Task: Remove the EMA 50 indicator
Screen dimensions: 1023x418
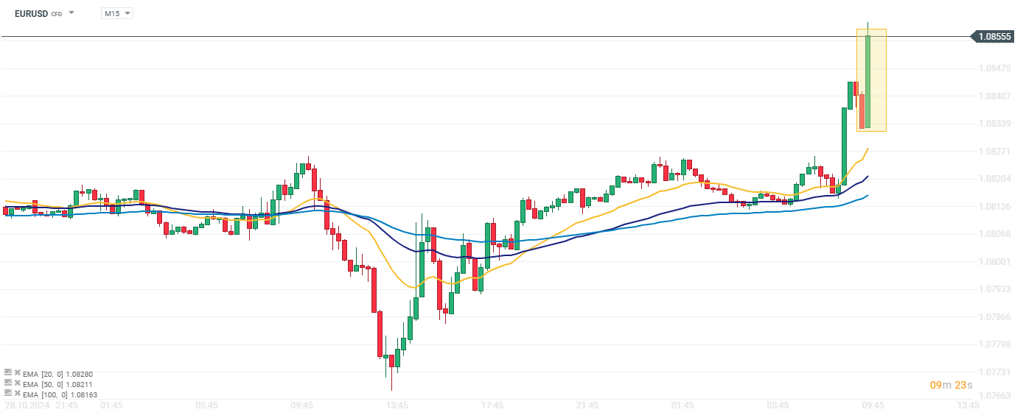Action: (x=17, y=383)
